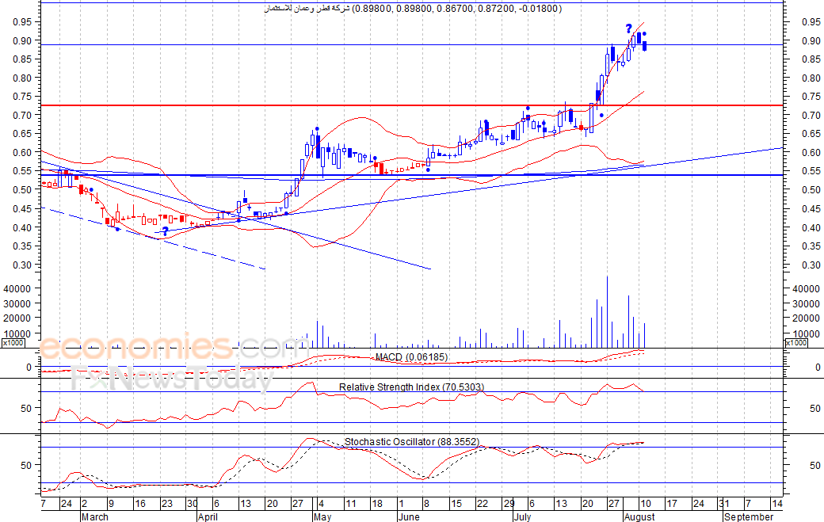Click the 0.40 label on the right price axis

[811, 227]
